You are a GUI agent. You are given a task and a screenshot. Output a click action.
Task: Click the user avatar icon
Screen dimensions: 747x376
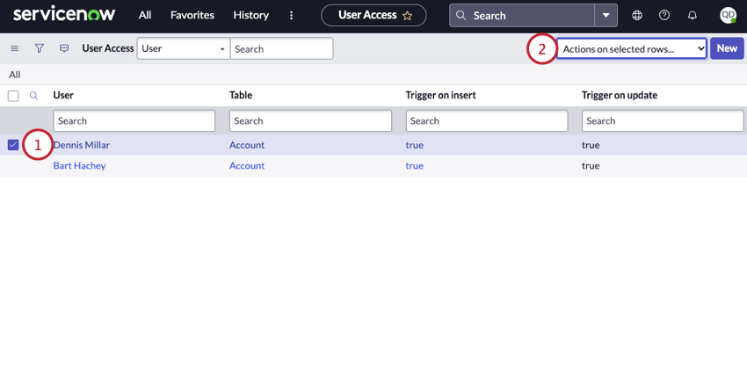click(x=728, y=15)
